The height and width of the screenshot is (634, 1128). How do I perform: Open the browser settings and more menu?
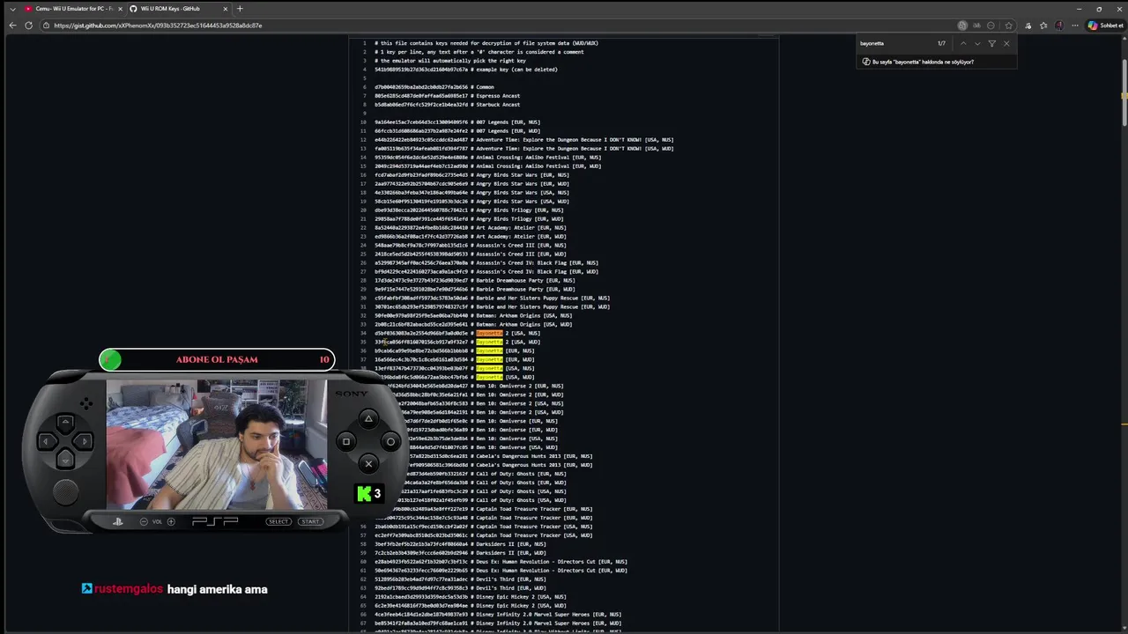[1076, 26]
